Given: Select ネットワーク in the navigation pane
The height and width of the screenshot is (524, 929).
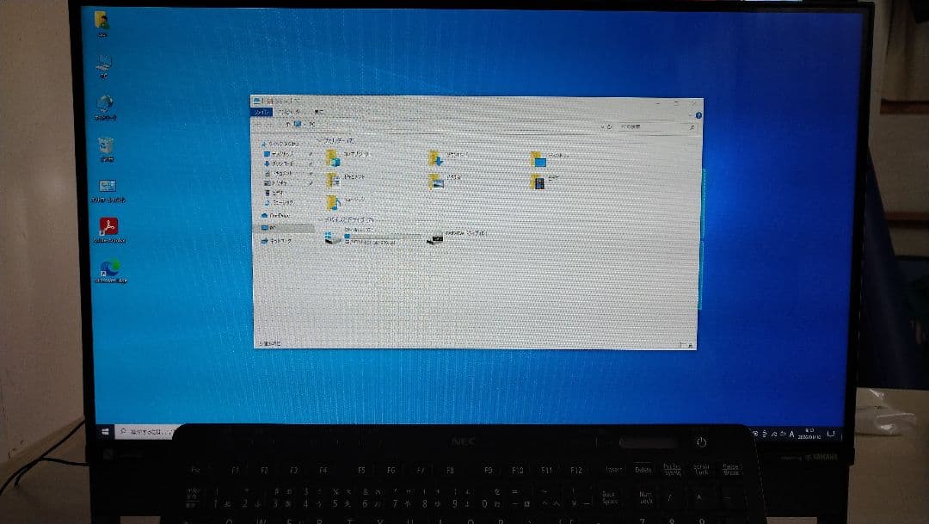Looking at the screenshot, I should coord(277,241).
